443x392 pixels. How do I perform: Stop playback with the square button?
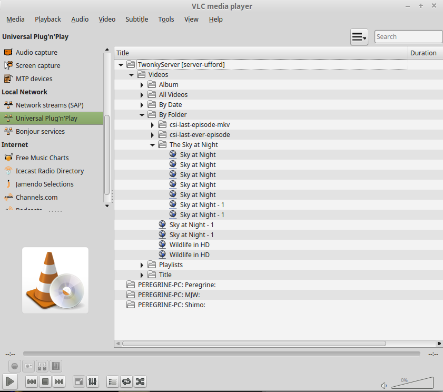45,382
